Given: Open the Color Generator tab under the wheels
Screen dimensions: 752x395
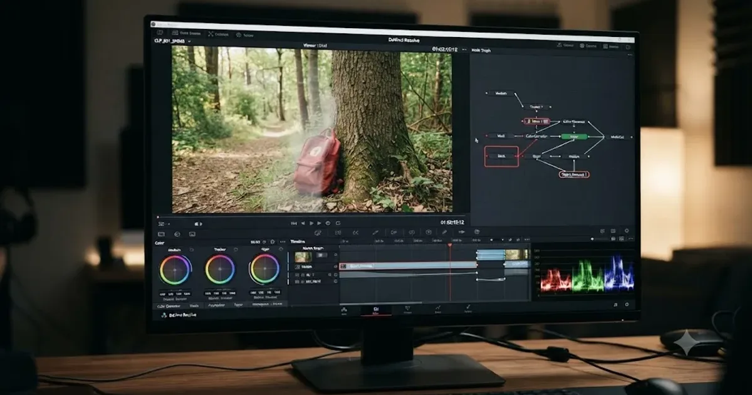Looking at the screenshot, I should pos(167,306).
